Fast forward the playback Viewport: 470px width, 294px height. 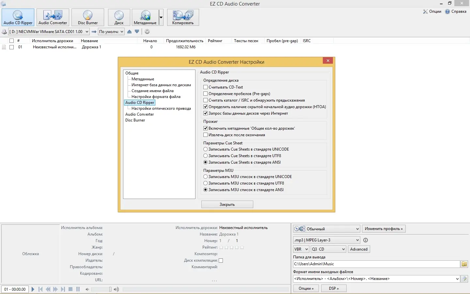click(x=55, y=289)
